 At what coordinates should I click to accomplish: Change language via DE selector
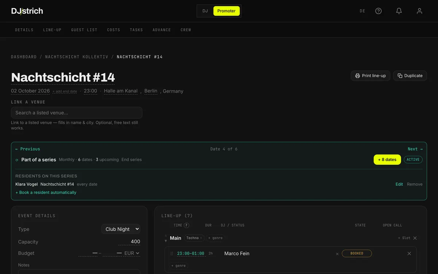(x=362, y=11)
